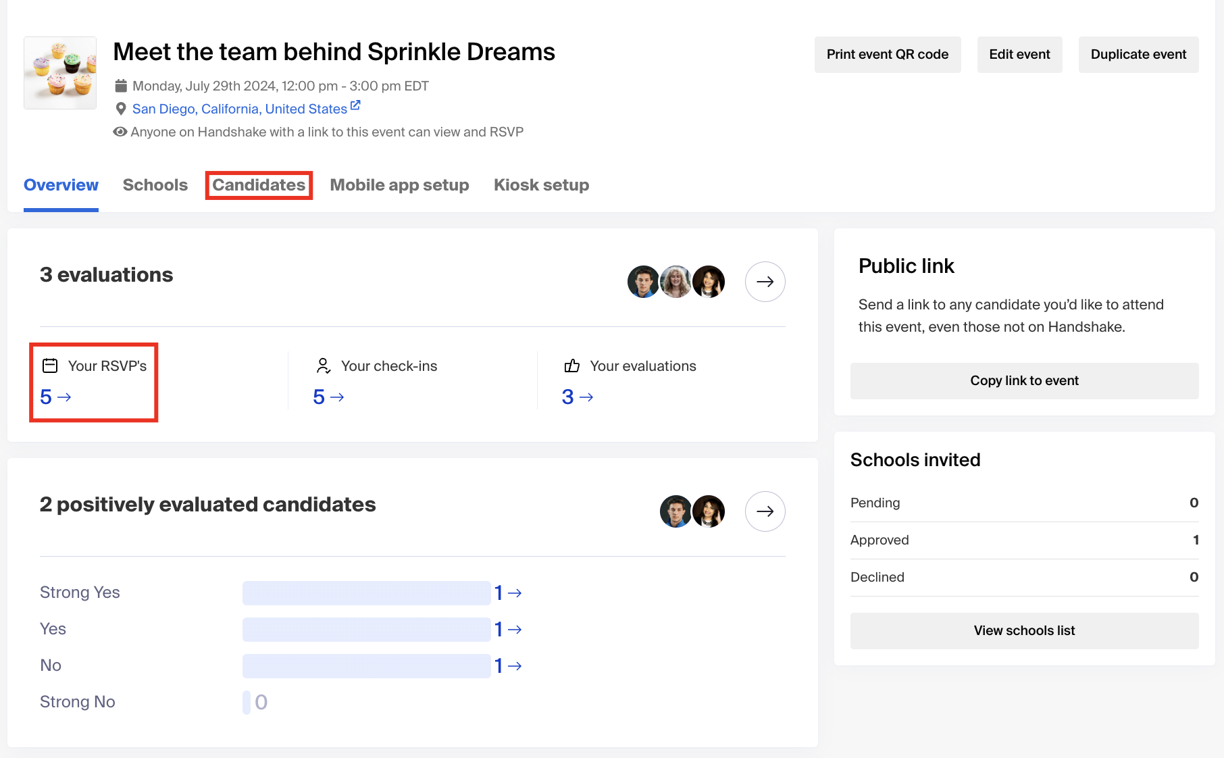Click the eye visibility icon under location
This screenshot has width=1224, height=758.
click(120, 132)
